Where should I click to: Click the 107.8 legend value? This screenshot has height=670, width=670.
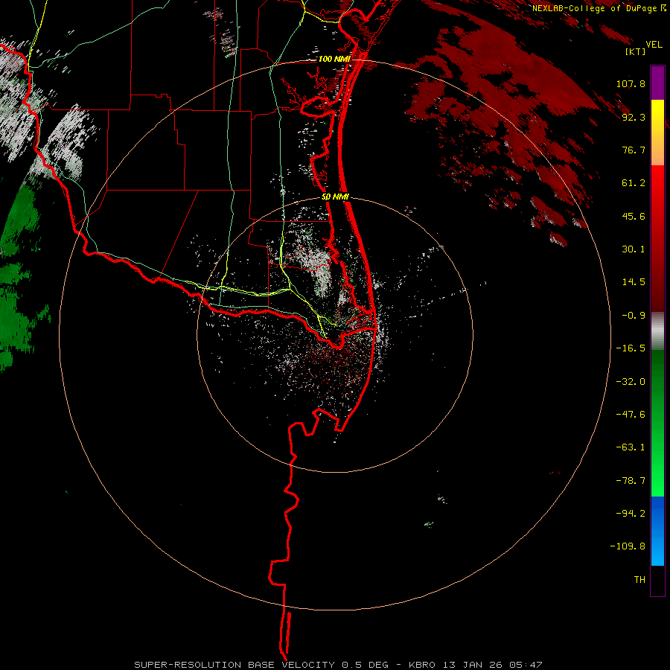631,83
